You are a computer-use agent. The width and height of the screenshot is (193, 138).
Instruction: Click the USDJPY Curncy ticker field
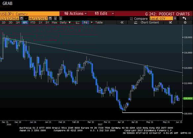coord(30,14)
